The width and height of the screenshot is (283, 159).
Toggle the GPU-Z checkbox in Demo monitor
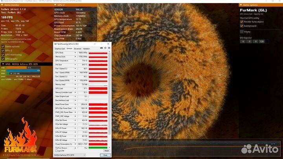click(x=3, y=51)
